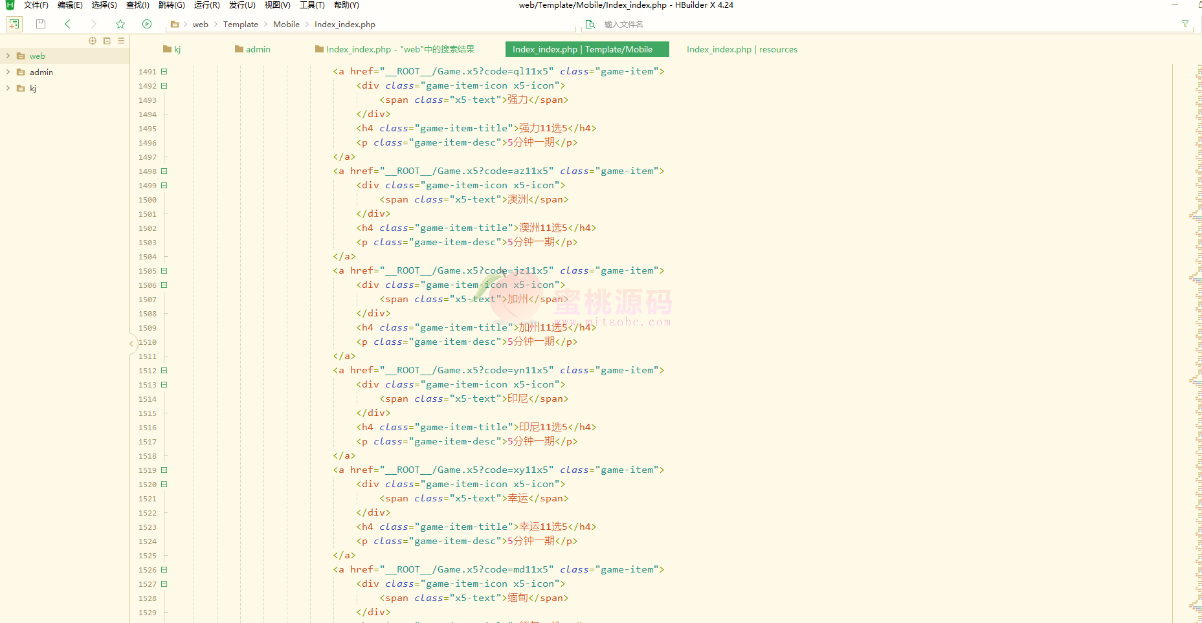Click Mobile in the breadcrumb path
The height and width of the screenshot is (623, 1202).
pyautogui.click(x=286, y=25)
